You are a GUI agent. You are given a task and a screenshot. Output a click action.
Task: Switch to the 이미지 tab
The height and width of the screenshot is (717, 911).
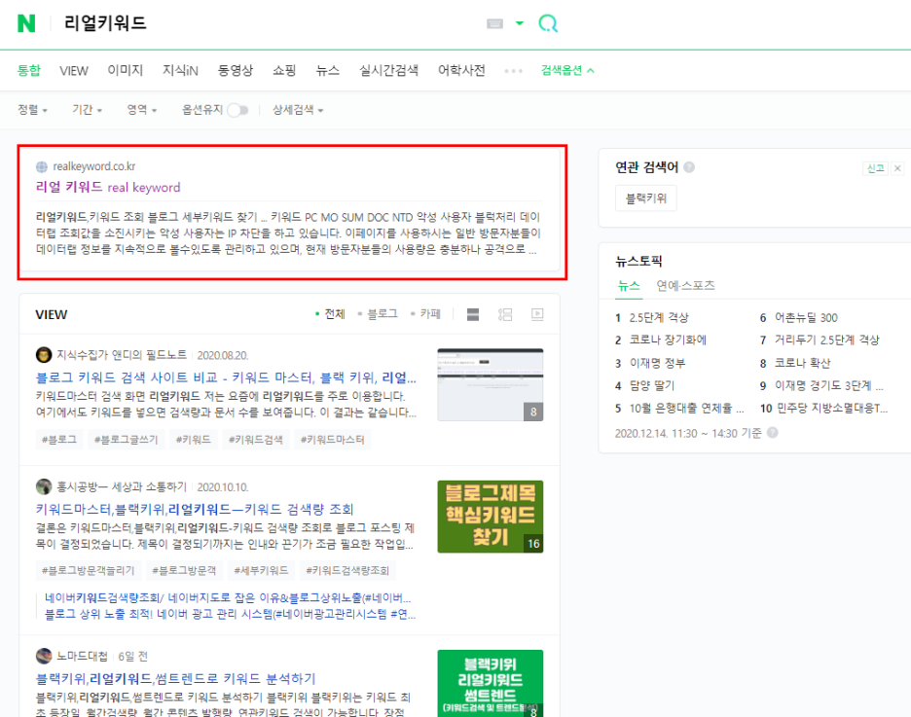[x=125, y=70]
